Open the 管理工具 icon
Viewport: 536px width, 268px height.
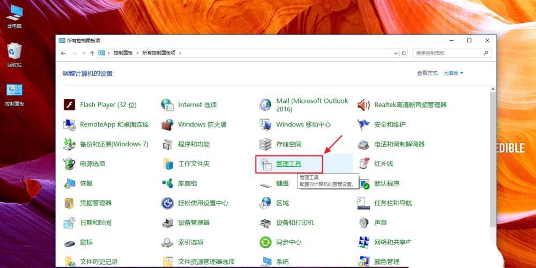pyautogui.click(x=265, y=165)
